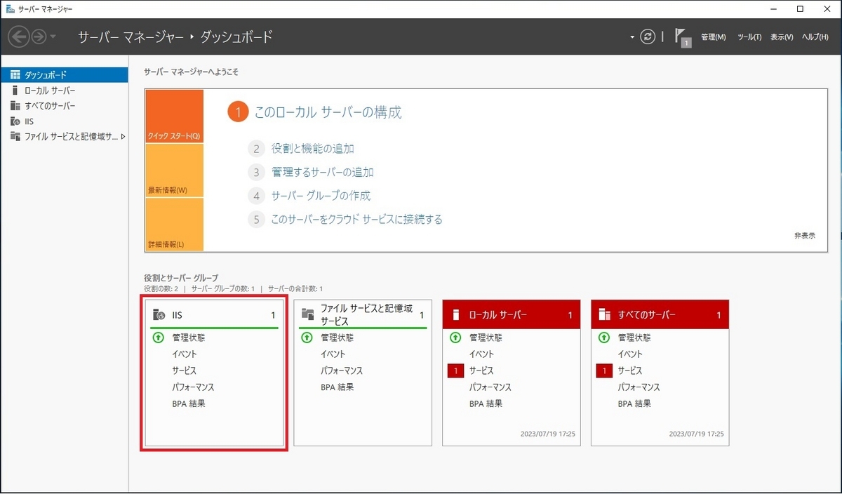Open the 最新情報(W) tab
Screen dimensions: 842x494
174,171
